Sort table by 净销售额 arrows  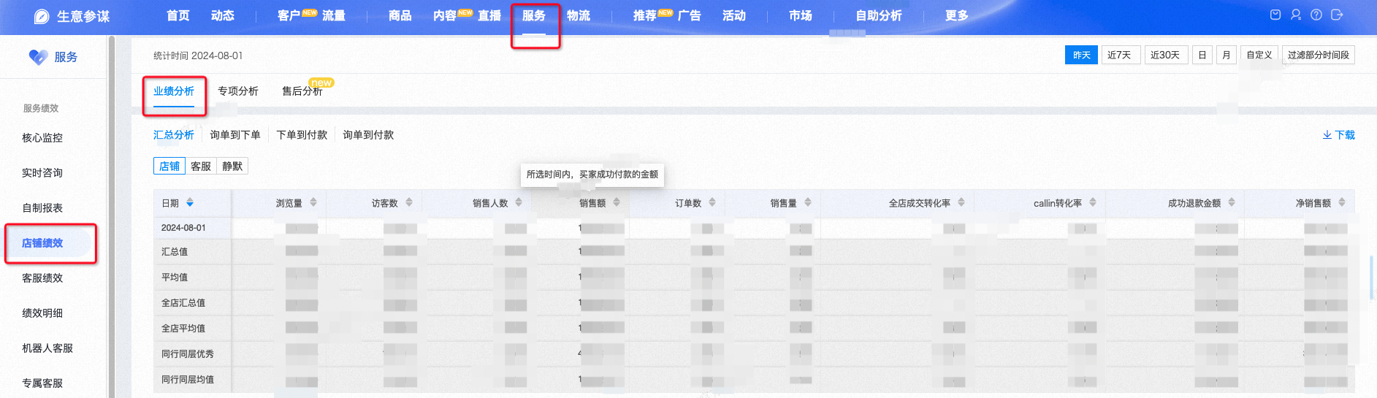coord(1342,202)
